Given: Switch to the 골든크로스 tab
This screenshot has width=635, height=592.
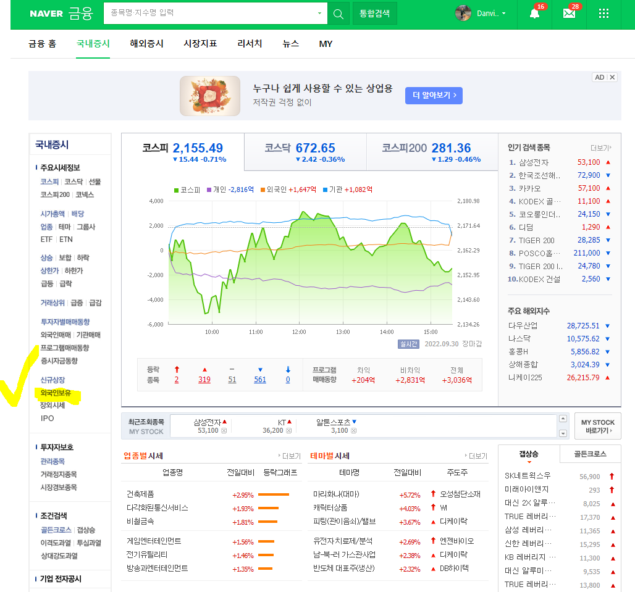Looking at the screenshot, I should (x=590, y=454).
